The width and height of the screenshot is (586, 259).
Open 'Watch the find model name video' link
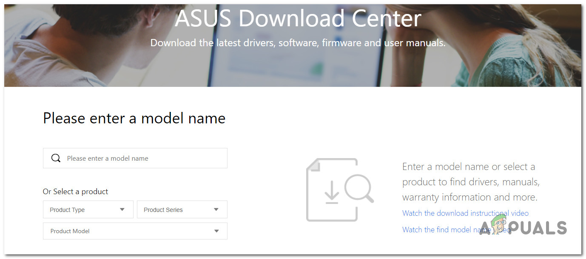point(442,230)
